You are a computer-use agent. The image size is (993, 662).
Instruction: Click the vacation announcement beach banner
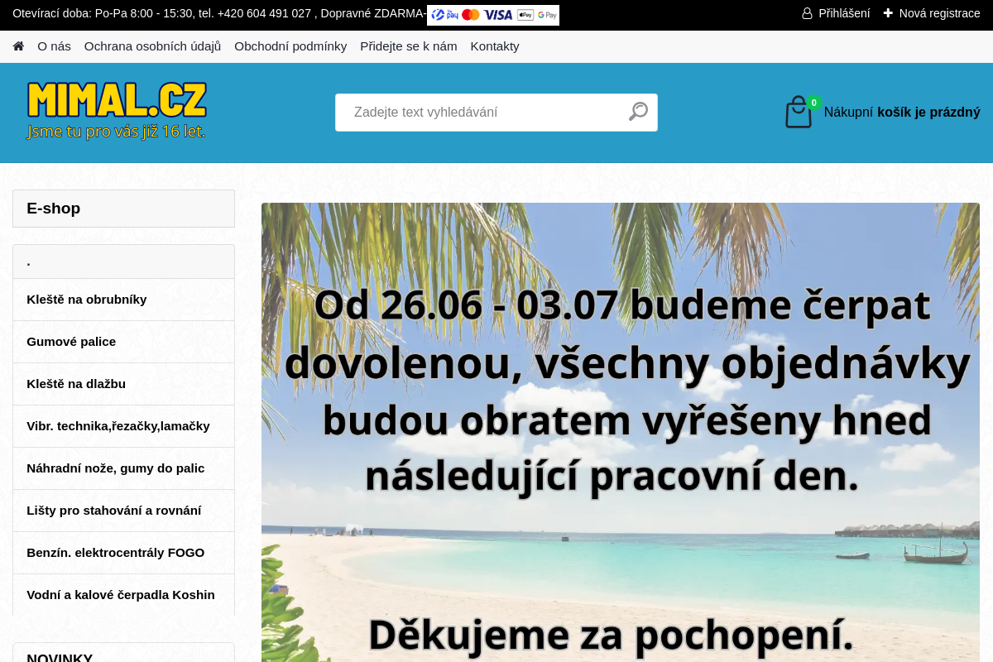tap(621, 432)
